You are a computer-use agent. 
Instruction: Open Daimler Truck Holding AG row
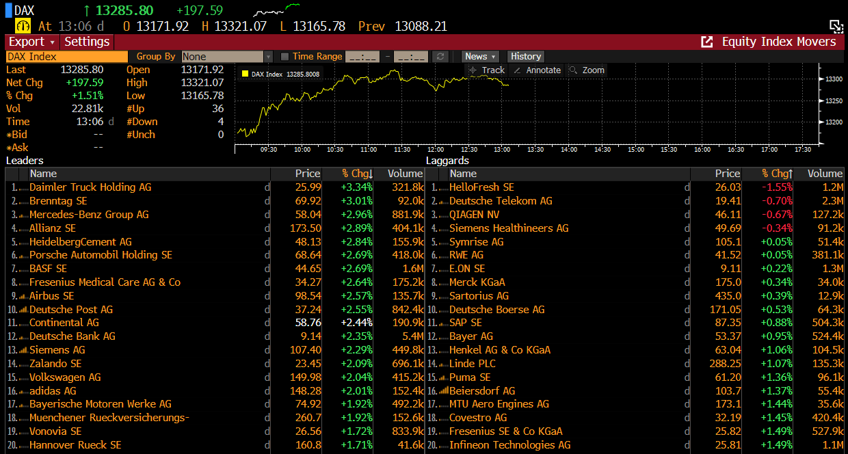click(90, 187)
